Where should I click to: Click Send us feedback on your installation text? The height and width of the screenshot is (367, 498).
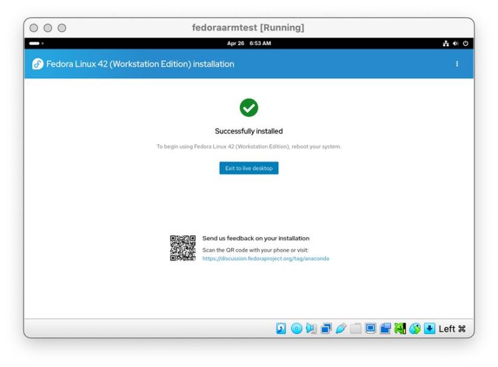(256, 238)
